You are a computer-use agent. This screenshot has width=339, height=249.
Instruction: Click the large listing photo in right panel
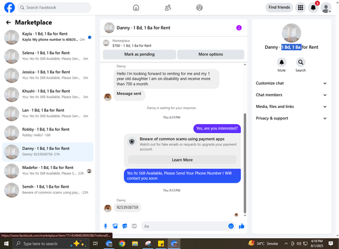(292, 33)
